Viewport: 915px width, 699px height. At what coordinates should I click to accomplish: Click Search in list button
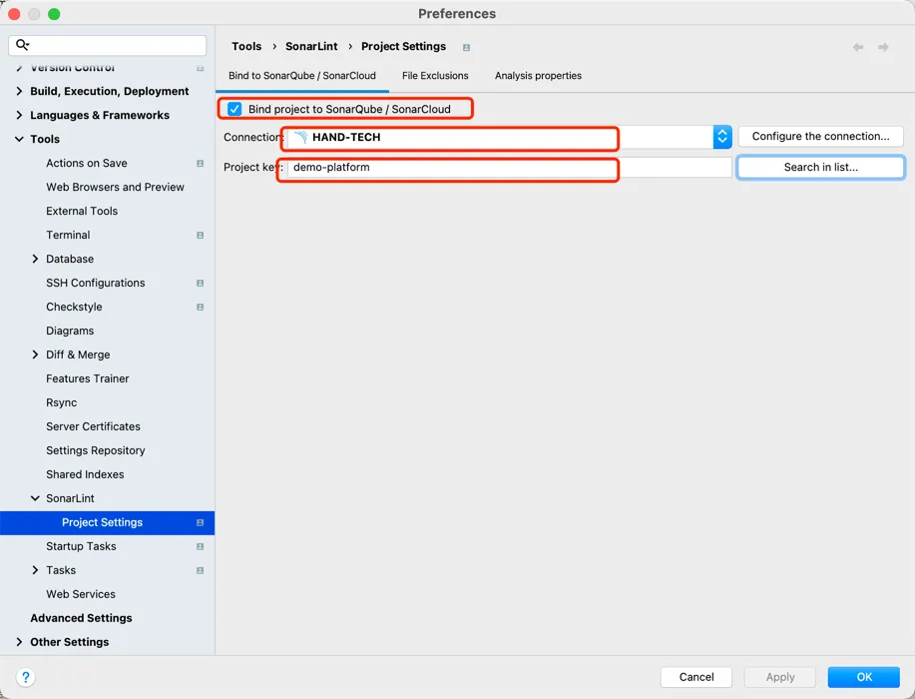[x=820, y=167]
